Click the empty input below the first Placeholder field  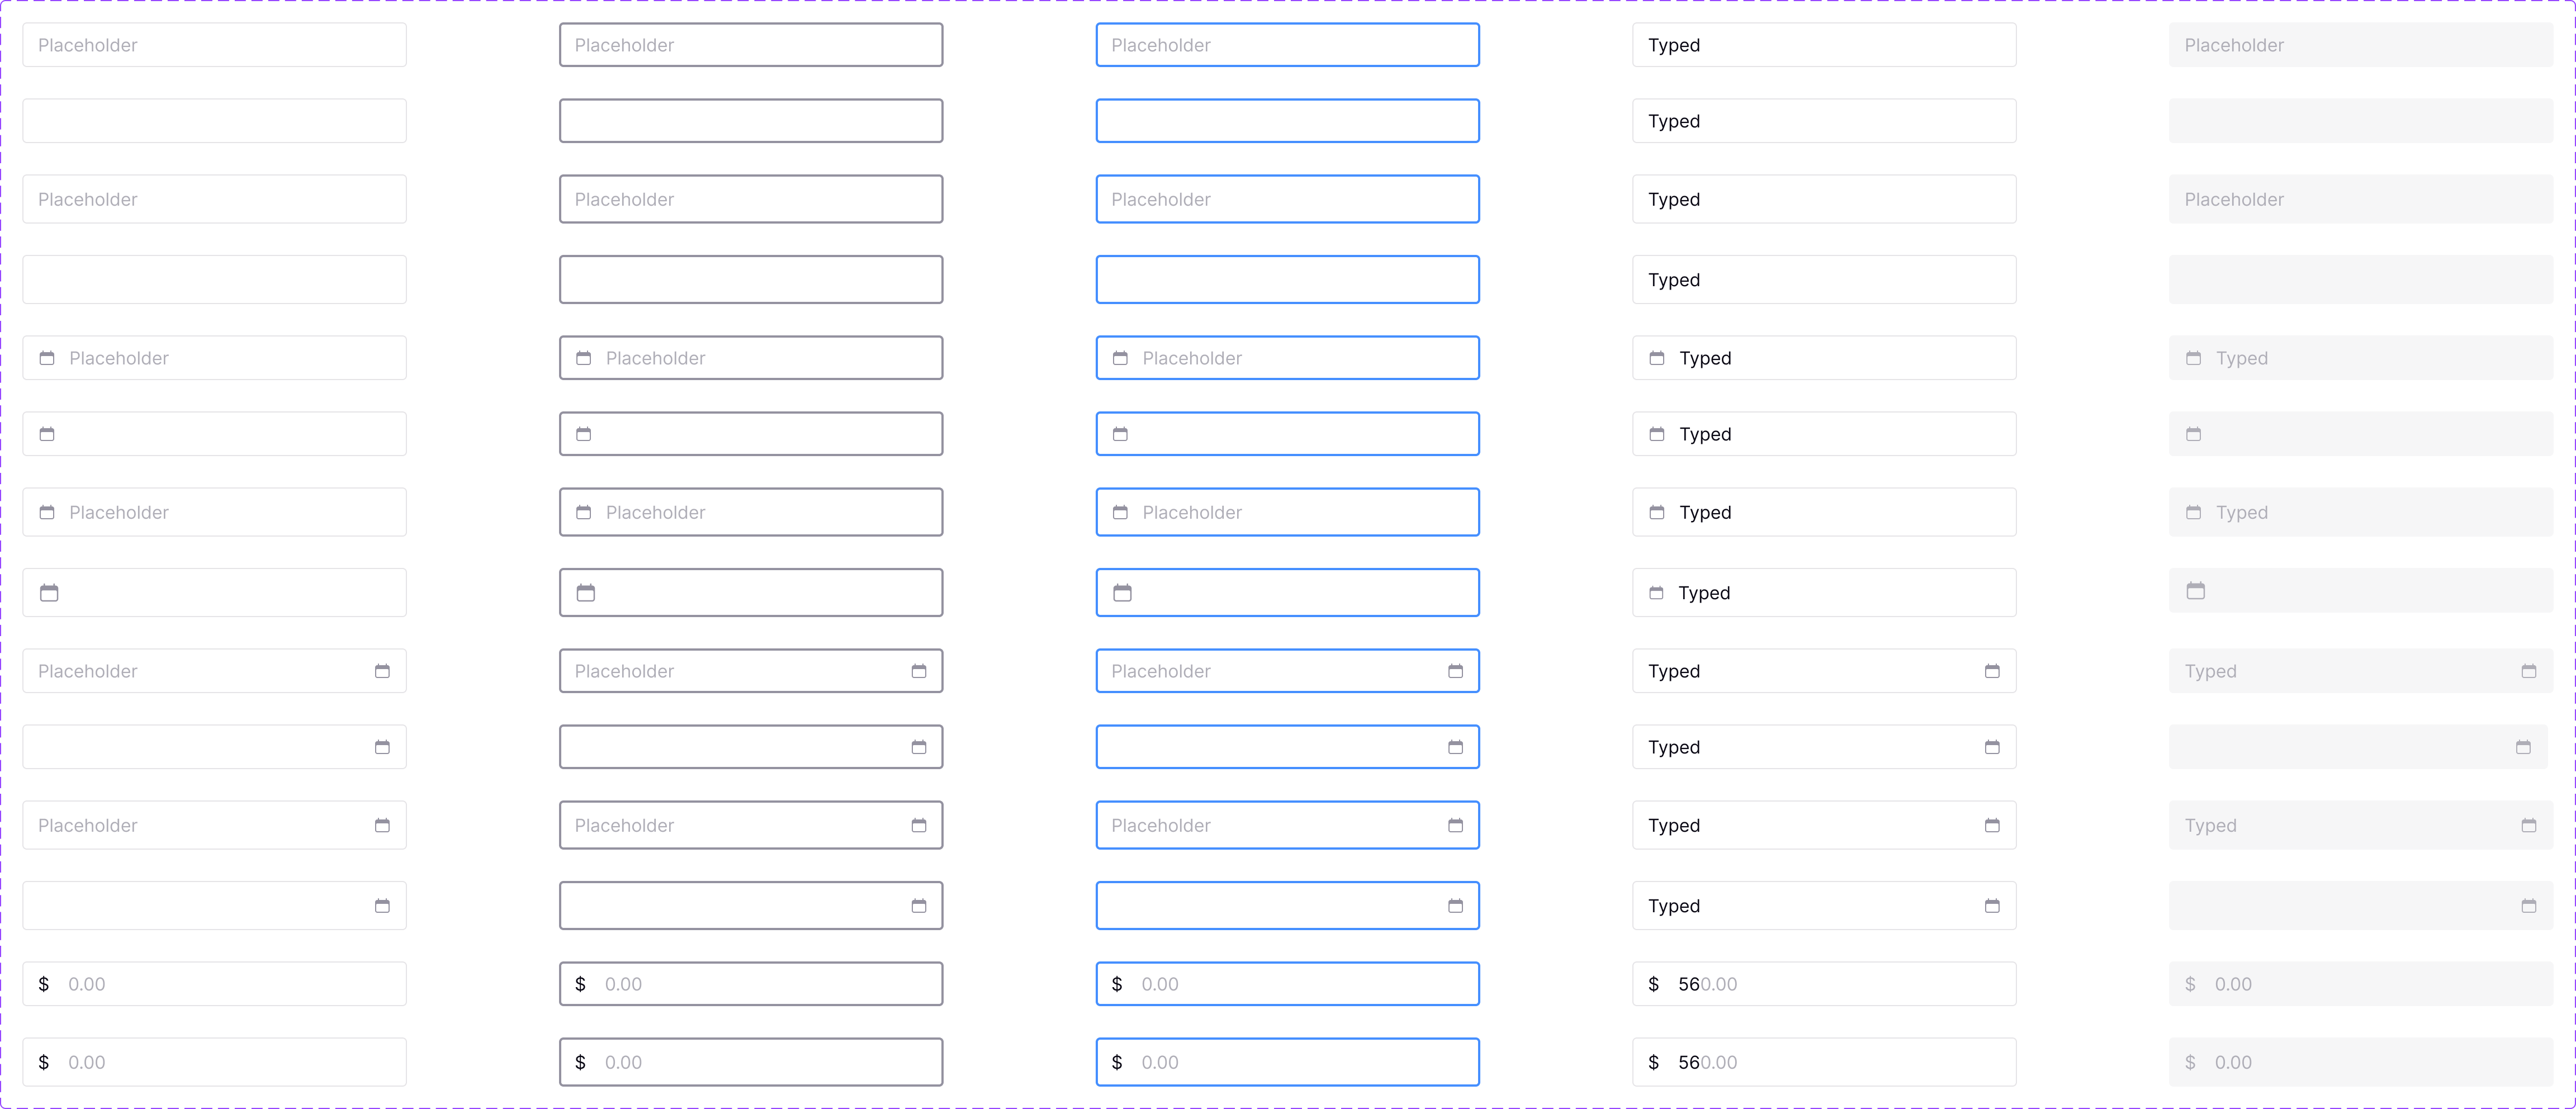(214, 120)
